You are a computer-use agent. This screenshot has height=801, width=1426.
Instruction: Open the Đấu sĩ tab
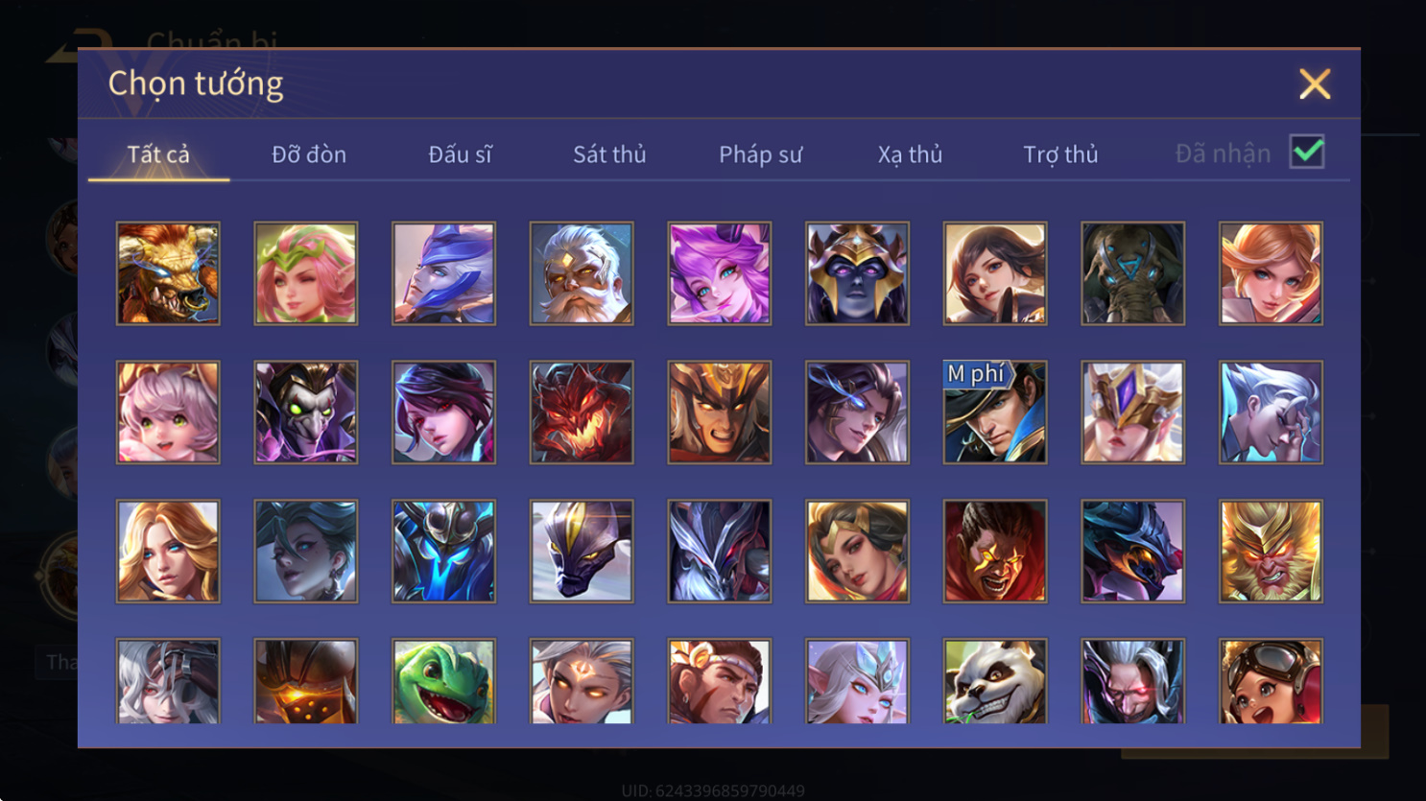(x=460, y=153)
